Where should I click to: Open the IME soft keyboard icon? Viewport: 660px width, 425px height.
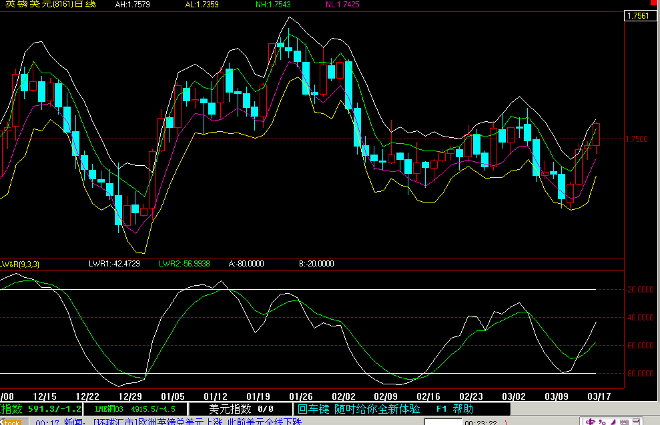(624, 422)
